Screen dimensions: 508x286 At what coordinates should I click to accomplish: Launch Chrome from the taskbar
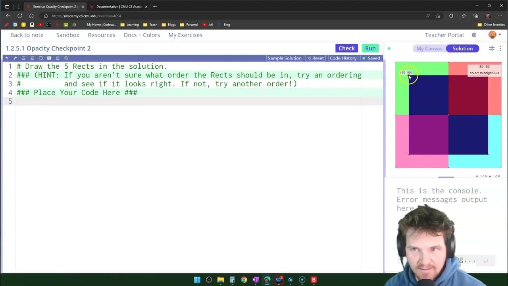pyautogui.click(x=244, y=280)
